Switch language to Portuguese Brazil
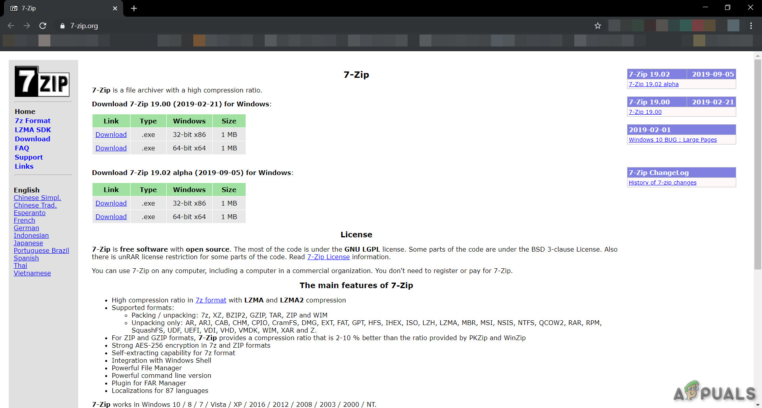 click(41, 250)
